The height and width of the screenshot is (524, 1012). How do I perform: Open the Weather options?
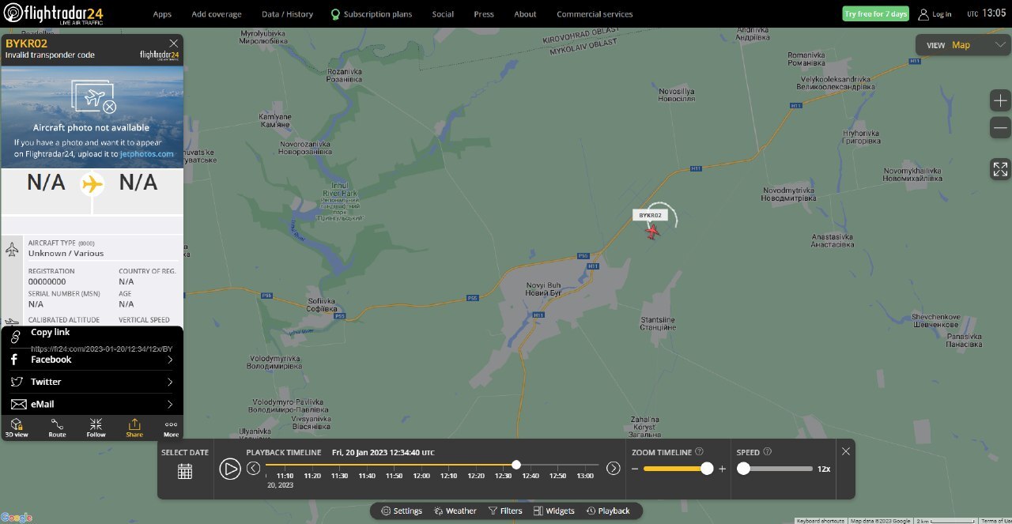(455, 511)
